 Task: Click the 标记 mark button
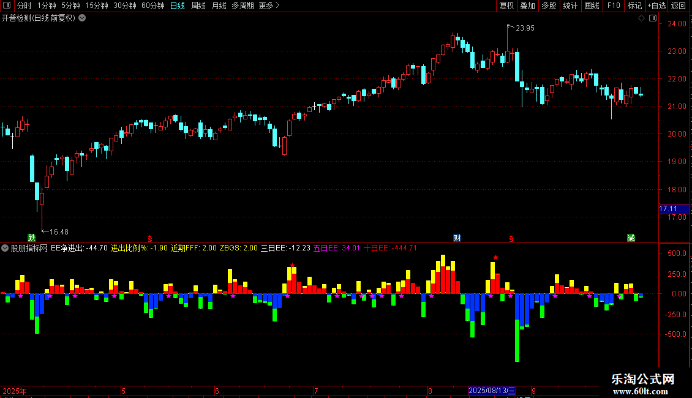(x=634, y=6)
